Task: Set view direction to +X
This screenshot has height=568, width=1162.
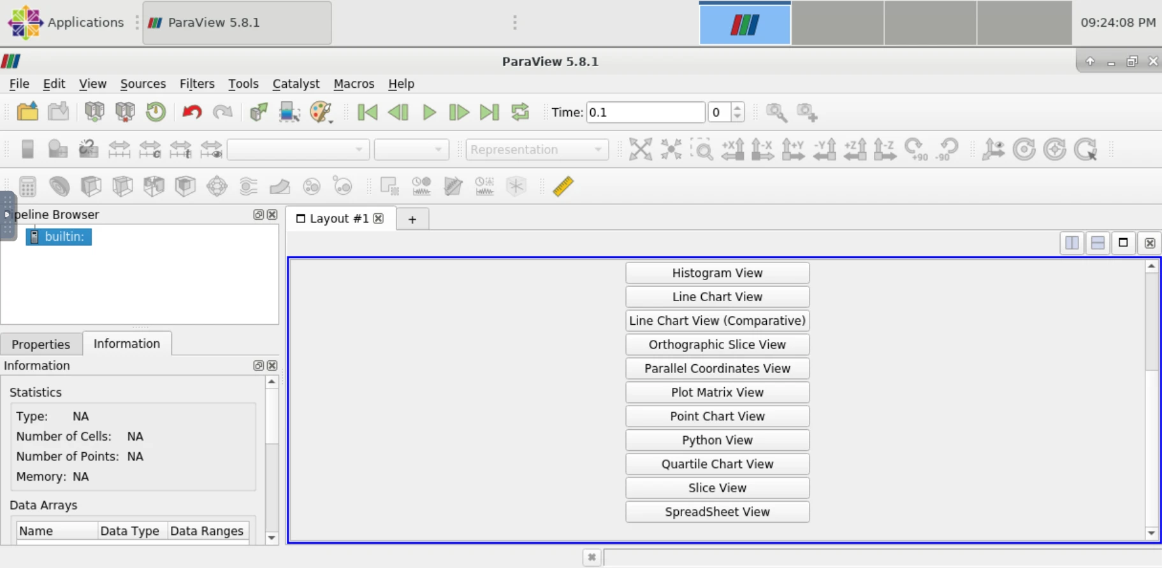Action: (733, 149)
